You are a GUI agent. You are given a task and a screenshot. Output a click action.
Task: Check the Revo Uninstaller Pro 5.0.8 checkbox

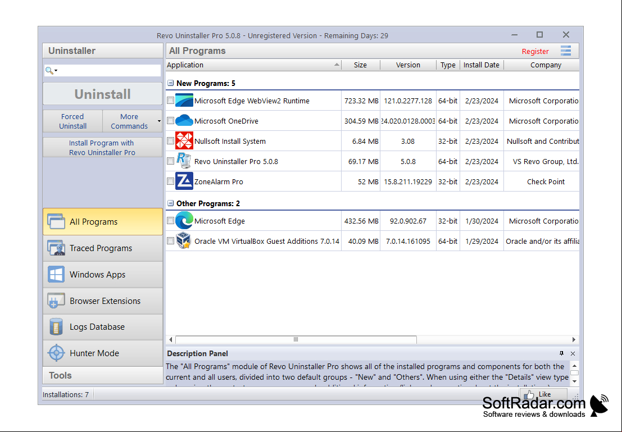pyautogui.click(x=171, y=161)
